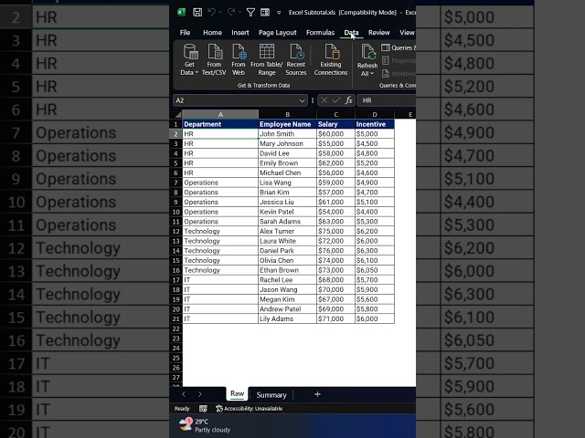
Task: Select salary cell $76,000
Action: pyautogui.click(x=335, y=251)
